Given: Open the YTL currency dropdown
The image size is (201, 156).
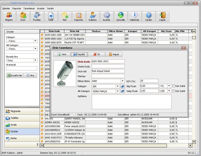Looking at the screenshot, I should [169, 86].
